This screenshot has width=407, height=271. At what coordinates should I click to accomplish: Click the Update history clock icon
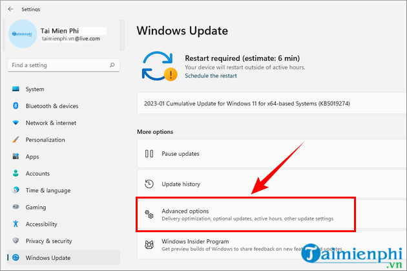pyautogui.click(x=149, y=184)
